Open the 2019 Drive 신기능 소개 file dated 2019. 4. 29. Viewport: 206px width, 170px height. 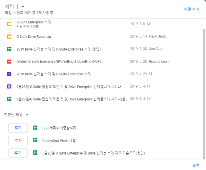53,74
